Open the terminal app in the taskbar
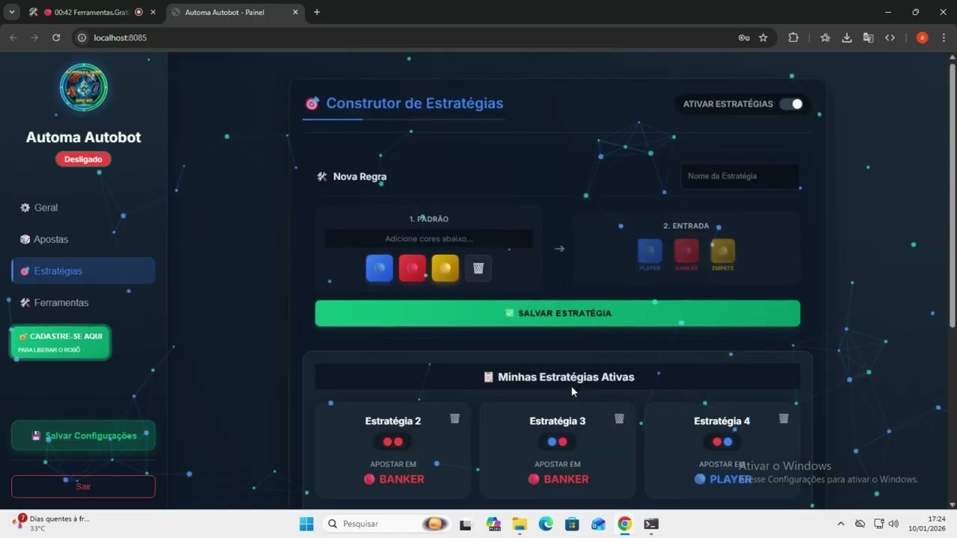 [651, 524]
